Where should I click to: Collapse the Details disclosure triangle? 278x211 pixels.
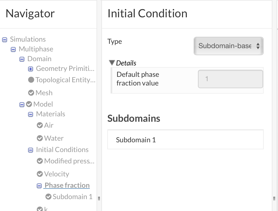[x=112, y=63]
